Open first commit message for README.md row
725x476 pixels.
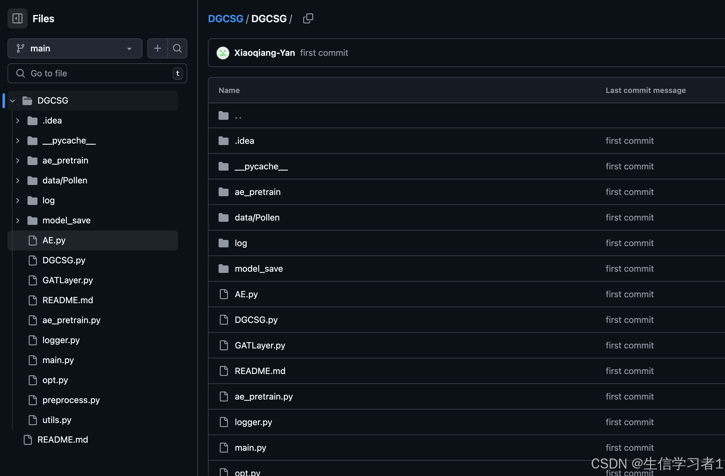coord(630,371)
